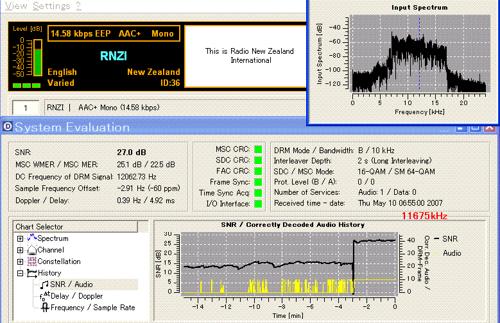
Task: Expand the Channel tree node
Action: (20, 250)
